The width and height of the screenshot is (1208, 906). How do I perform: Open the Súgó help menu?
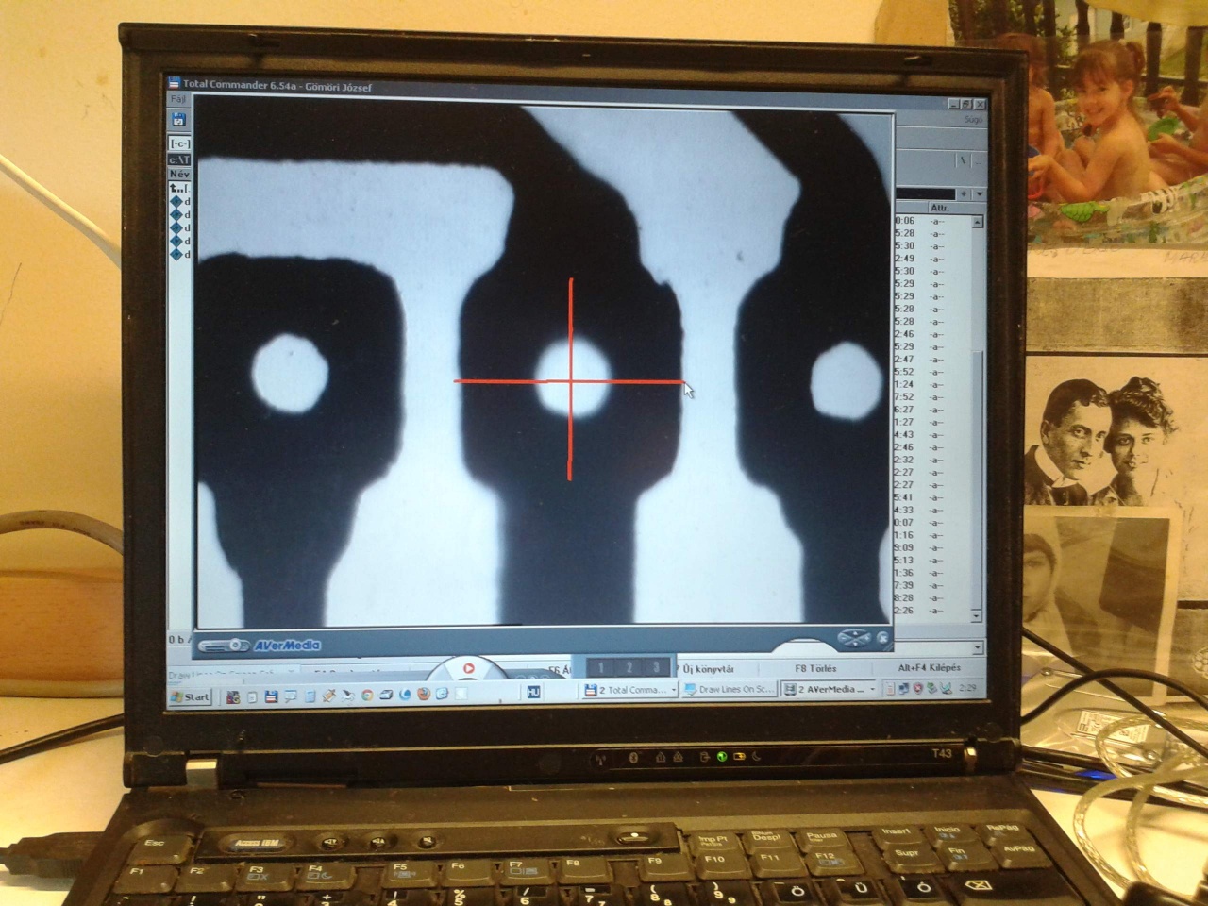[x=973, y=120]
